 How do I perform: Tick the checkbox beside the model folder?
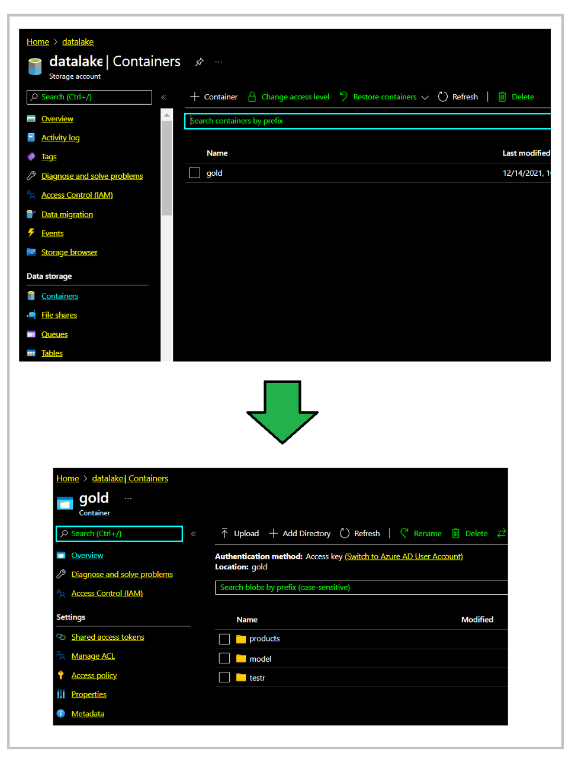point(224,658)
